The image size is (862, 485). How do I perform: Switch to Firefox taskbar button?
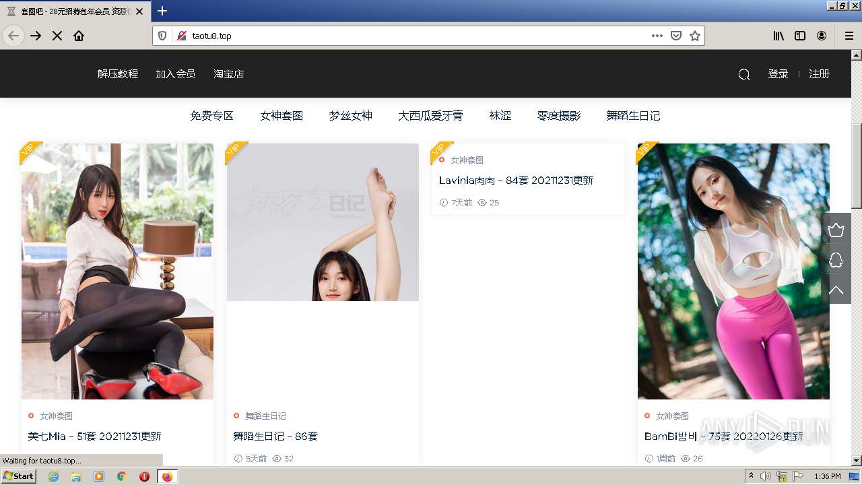(x=167, y=476)
